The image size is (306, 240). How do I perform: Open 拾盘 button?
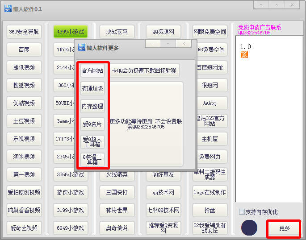coord(210,210)
